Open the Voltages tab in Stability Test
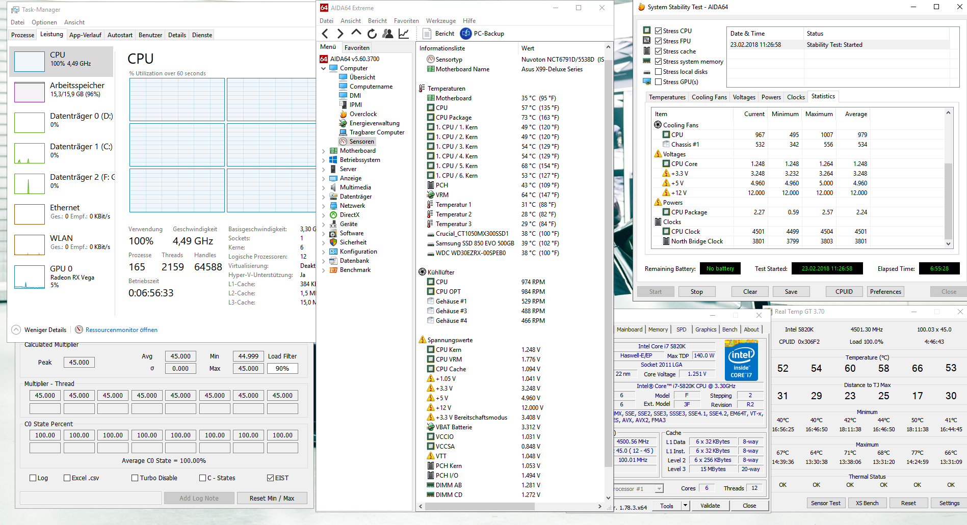Viewport: 967px width, 525px height. (x=744, y=97)
